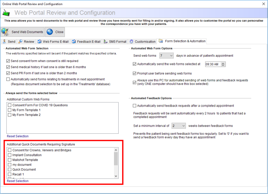Click the Web Forms E-Mail tab icon
This screenshot has height=194, width=268.
coord(39,41)
